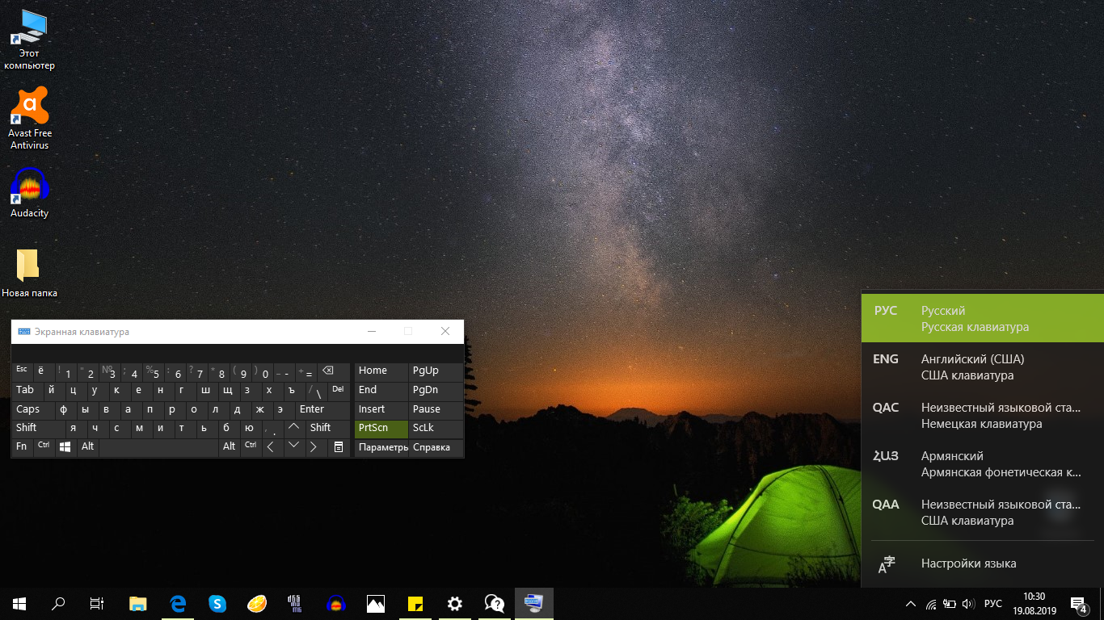Screen dimensions: 1104x620
Task: Hit the PgDn key
Action: click(436, 390)
